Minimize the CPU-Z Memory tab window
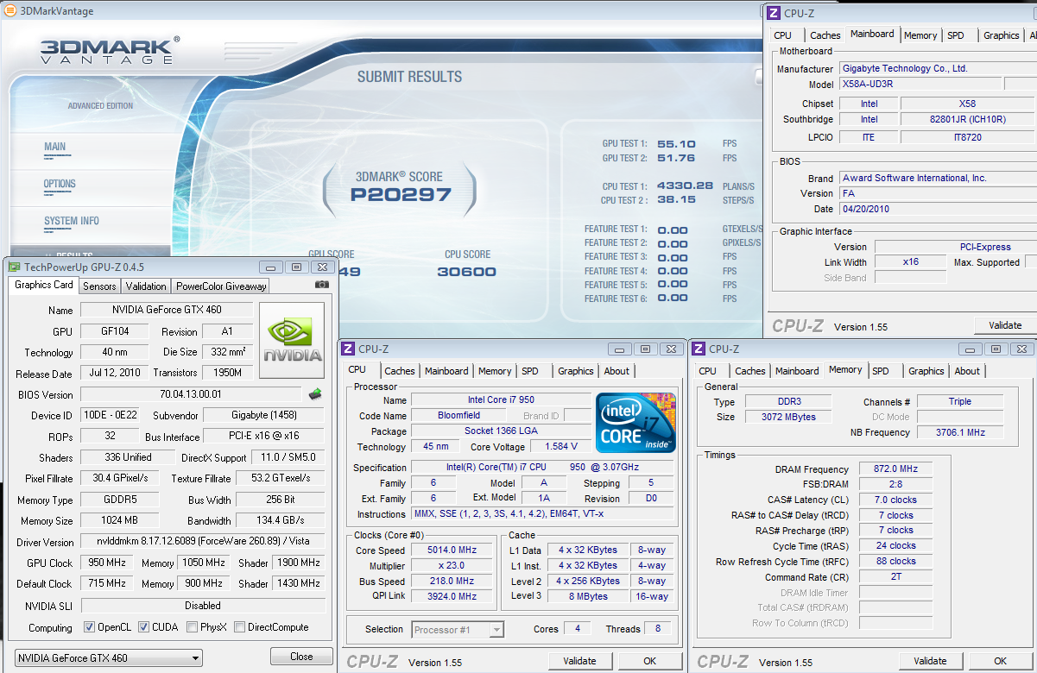This screenshot has height=673, width=1037. tap(971, 349)
